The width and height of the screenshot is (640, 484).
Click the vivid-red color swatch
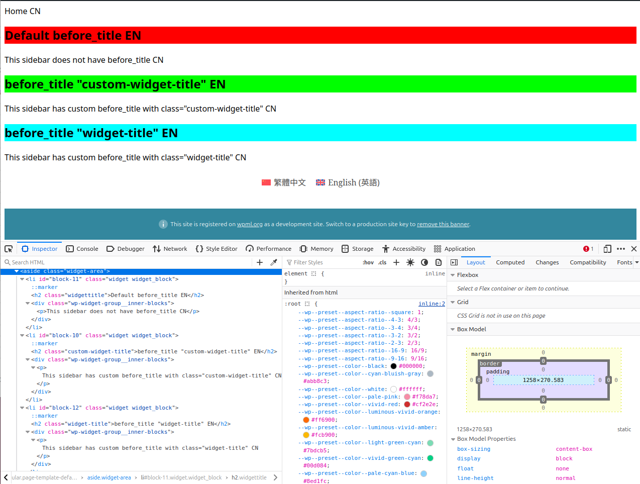(407, 405)
